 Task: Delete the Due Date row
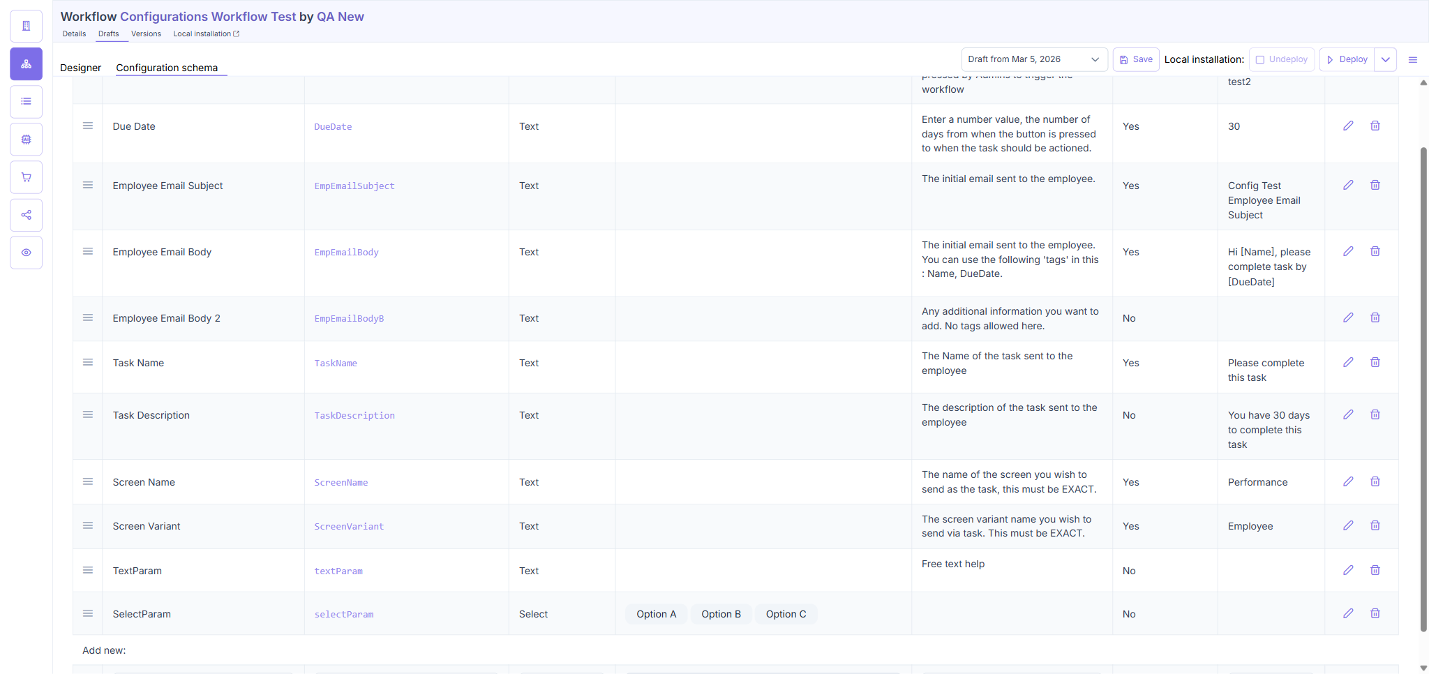pyautogui.click(x=1375, y=126)
